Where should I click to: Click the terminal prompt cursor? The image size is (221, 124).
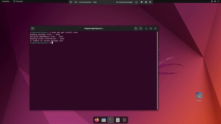coord(52,43)
